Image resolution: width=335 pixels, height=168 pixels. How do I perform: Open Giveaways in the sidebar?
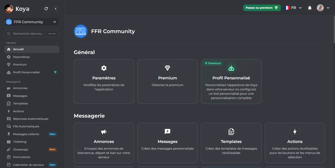[x=32, y=149]
